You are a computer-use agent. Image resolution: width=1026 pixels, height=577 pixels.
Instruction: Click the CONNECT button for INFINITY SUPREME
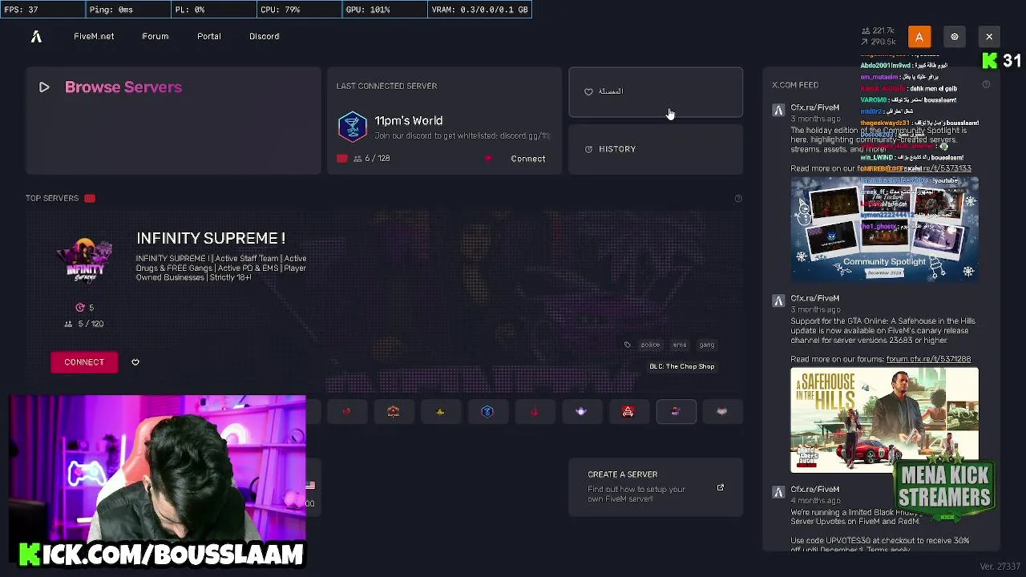coord(84,362)
